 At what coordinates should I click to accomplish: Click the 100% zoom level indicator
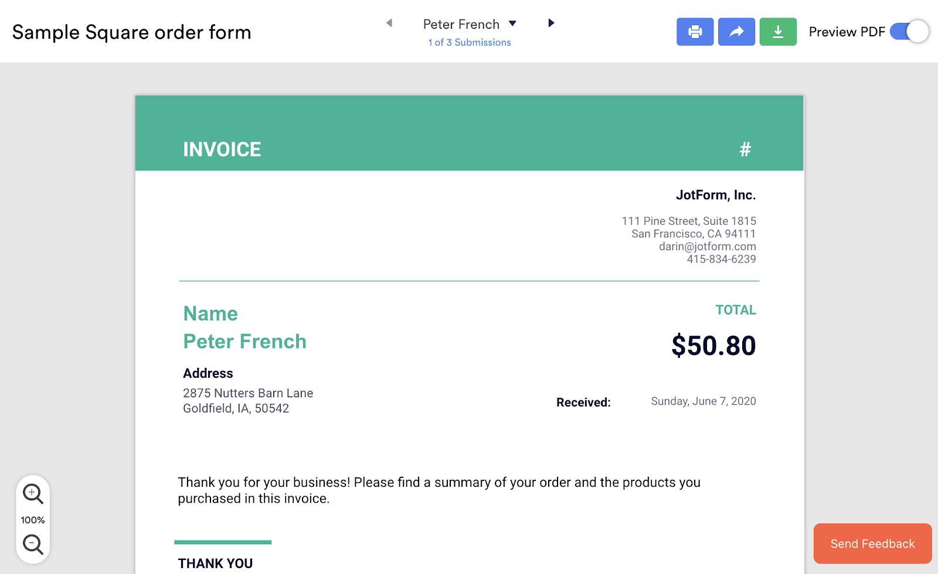click(x=33, y=520)
